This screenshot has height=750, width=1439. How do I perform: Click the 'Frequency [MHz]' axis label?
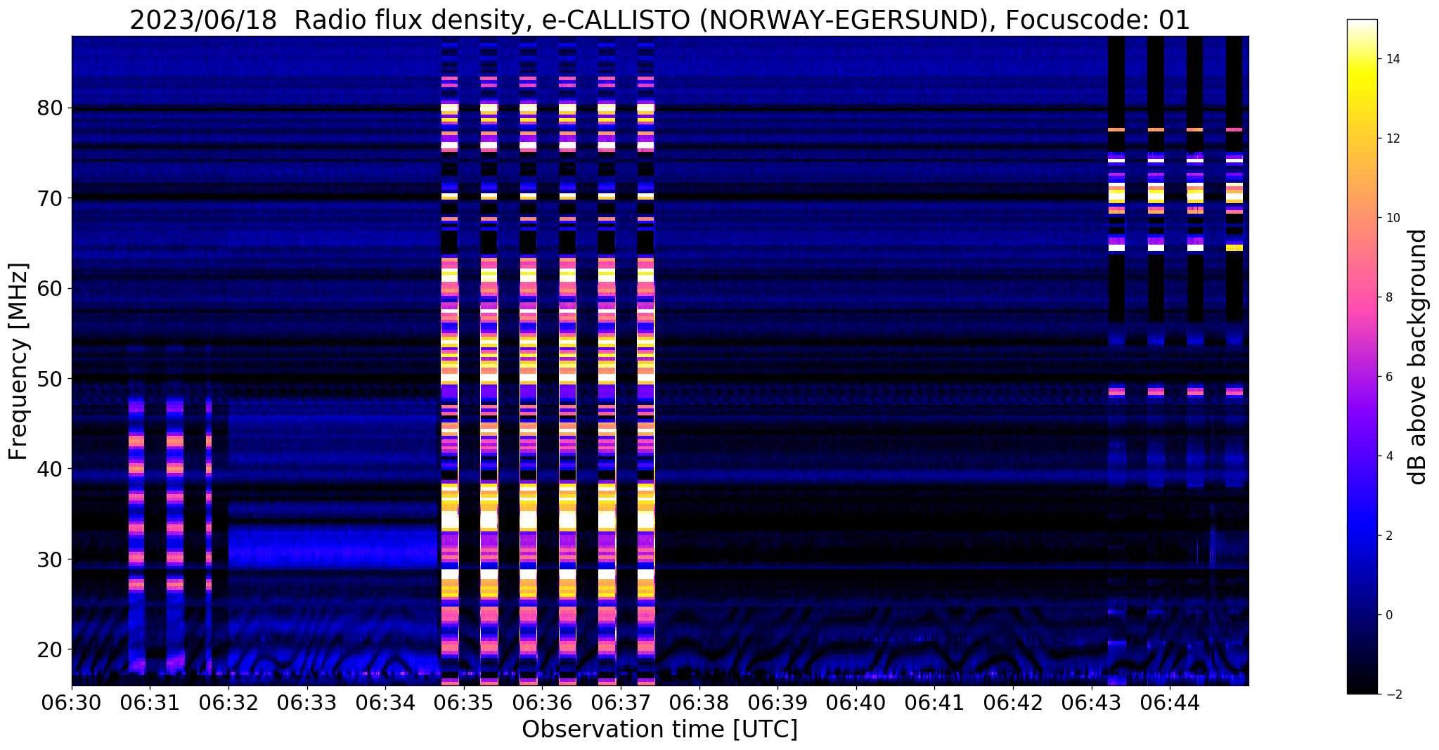click(19, 361)
